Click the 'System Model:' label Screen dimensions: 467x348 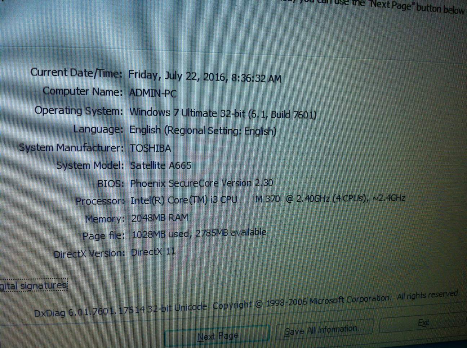point(90,166)
